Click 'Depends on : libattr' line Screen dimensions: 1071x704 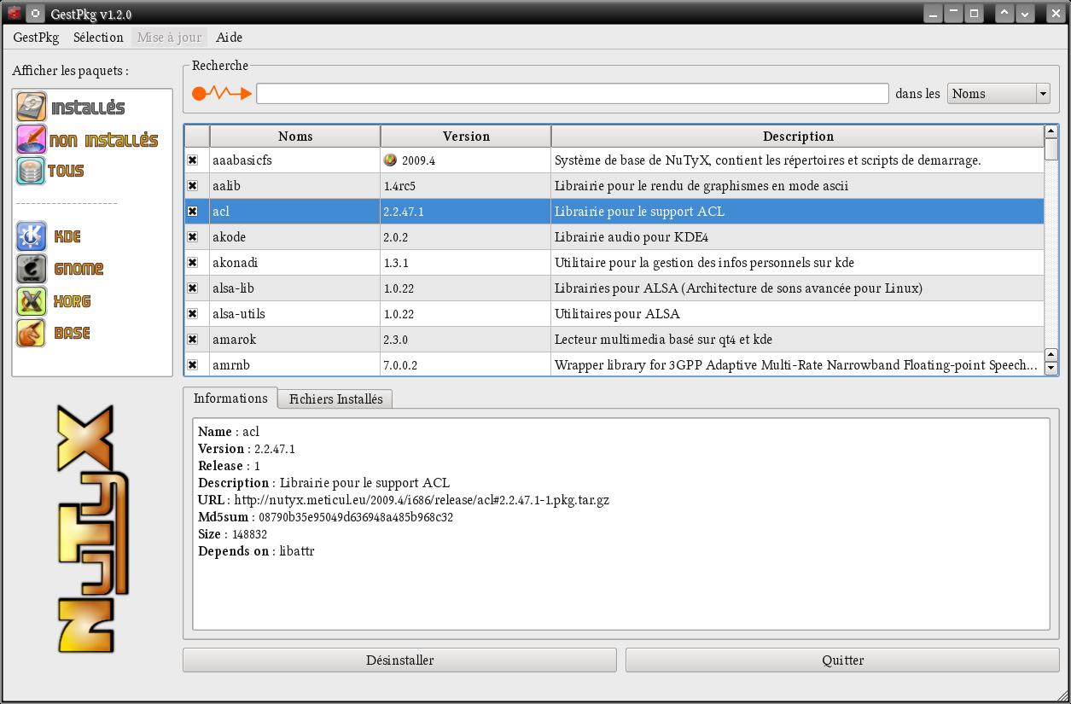[256, 551]
